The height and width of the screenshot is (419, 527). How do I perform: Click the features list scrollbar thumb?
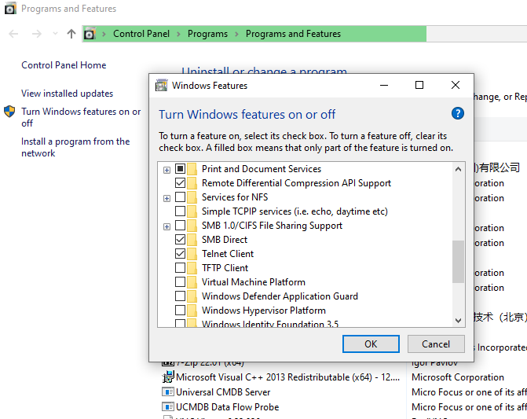[x=458, y=261]
